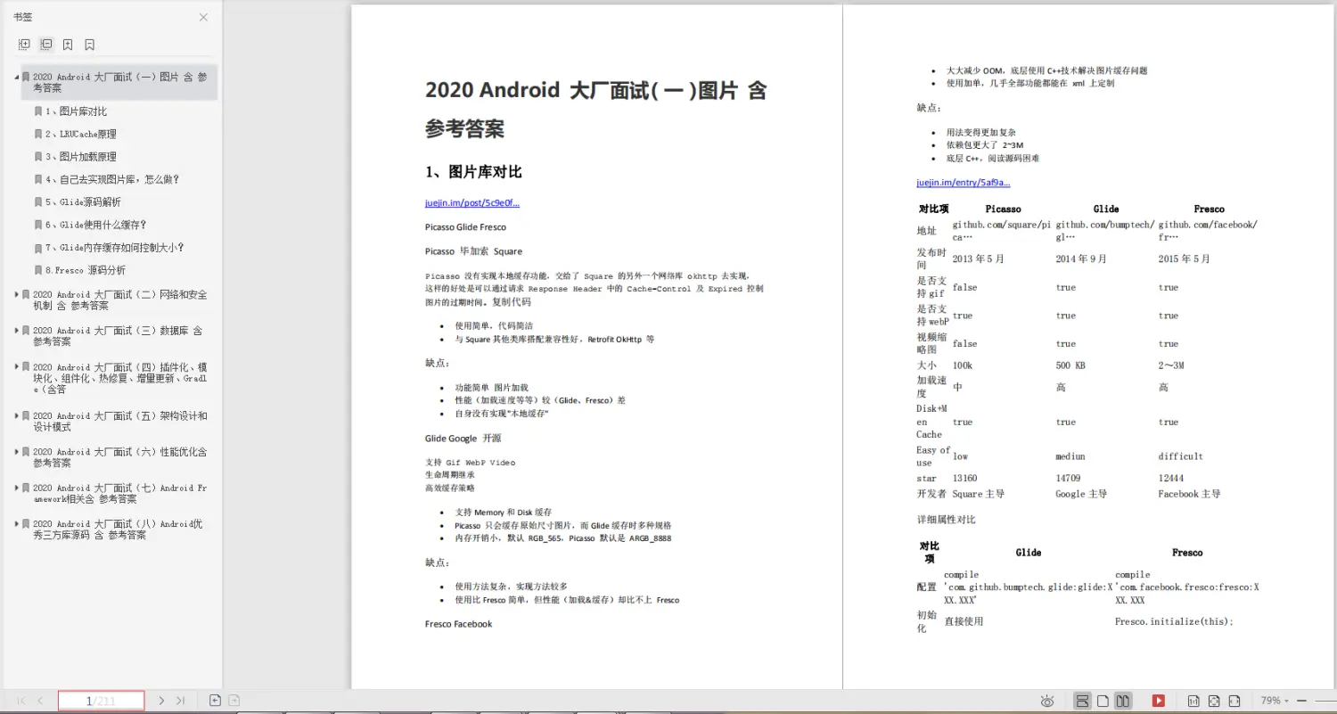This screenshot has height=714, width=1337.
Task: Enable continuous scrolling view
Action: [1082, 701]
